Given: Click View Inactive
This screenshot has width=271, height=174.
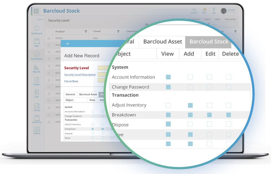Looking at the screenshot, I should pos(230,19).
